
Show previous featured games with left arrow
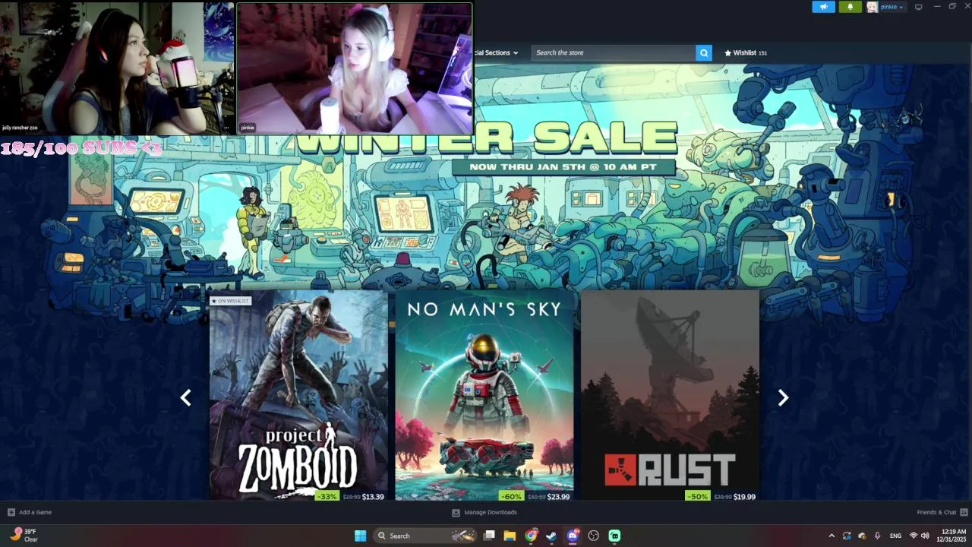[186, 397]
